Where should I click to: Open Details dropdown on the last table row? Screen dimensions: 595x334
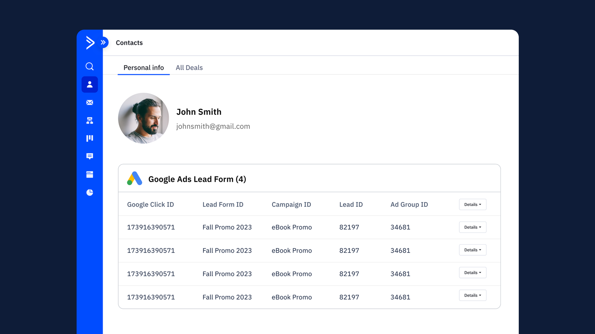pyautogui.click(x=472, y=295)
